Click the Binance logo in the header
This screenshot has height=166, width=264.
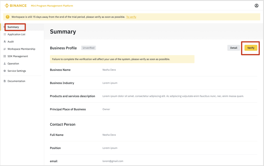15,6
